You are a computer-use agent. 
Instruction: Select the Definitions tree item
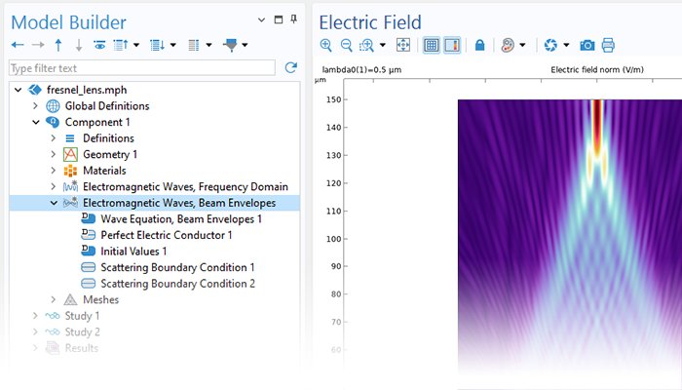108,138
